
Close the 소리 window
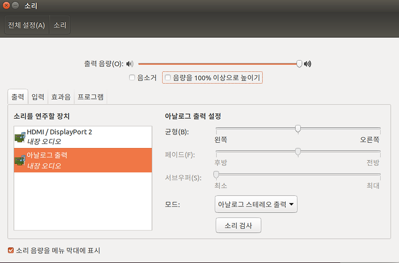pos(6,5)
